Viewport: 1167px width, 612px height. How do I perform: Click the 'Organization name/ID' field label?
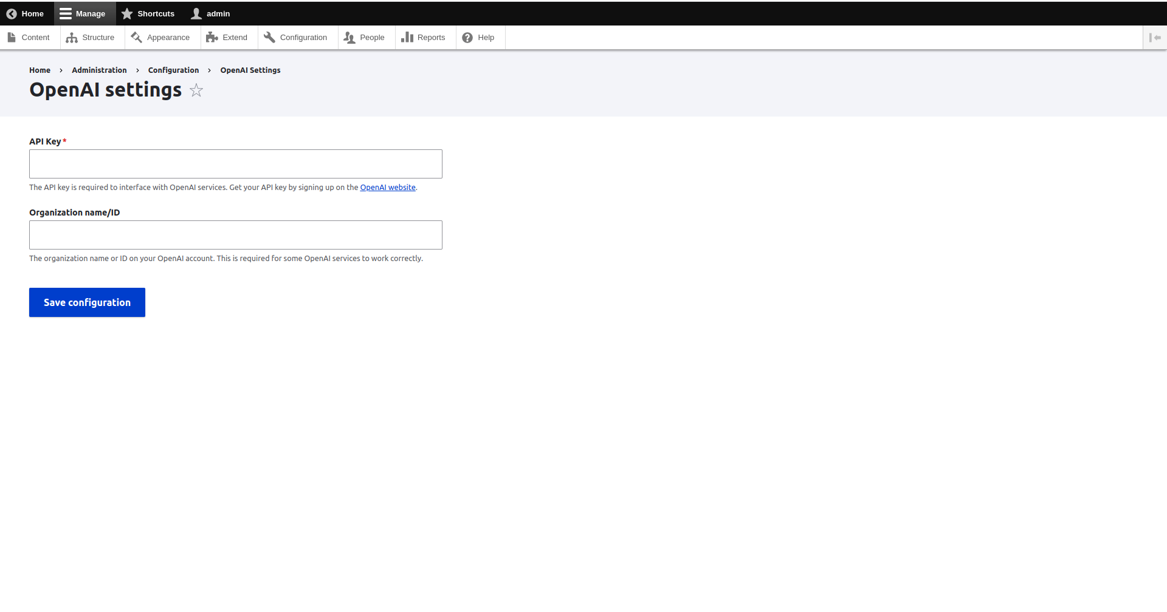[75, 212]
